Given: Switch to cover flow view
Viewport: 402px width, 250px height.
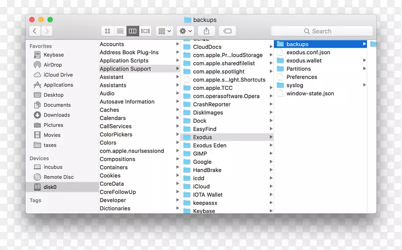Looking at the screenshot, I should (145, 31).
